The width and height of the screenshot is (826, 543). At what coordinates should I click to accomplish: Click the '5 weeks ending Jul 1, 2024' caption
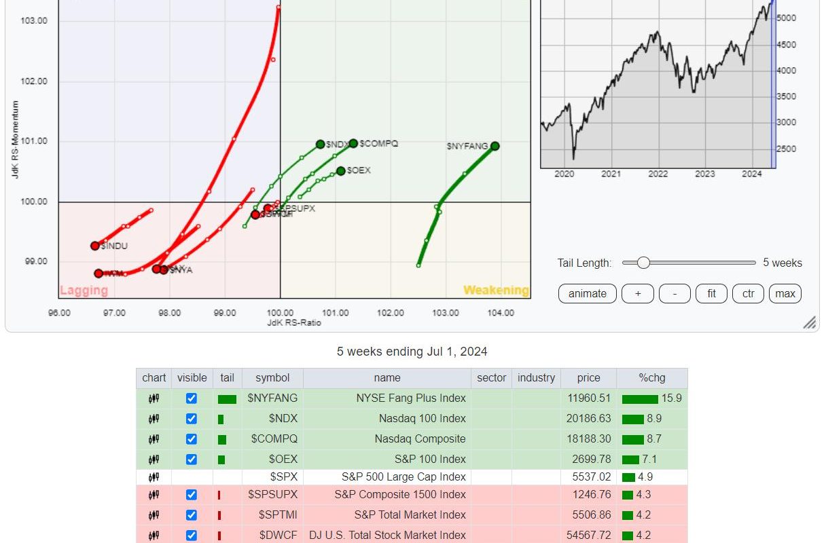click(x=412, y=352)
